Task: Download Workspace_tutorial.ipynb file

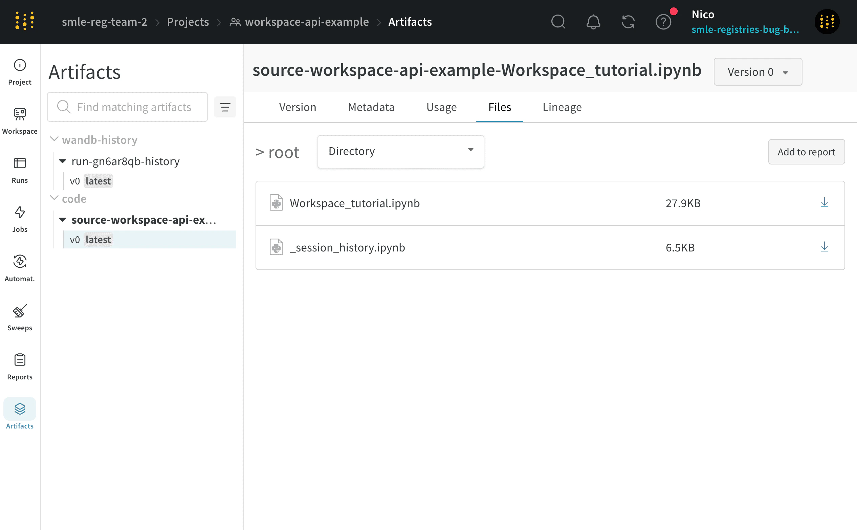Action: coord(824,203)
